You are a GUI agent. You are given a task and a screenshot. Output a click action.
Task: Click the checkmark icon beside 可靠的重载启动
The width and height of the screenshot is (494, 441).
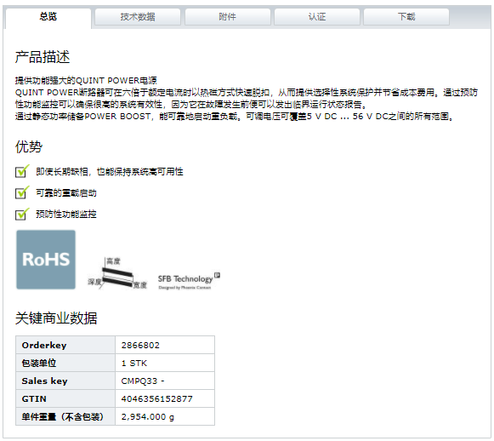click(22, 192)
